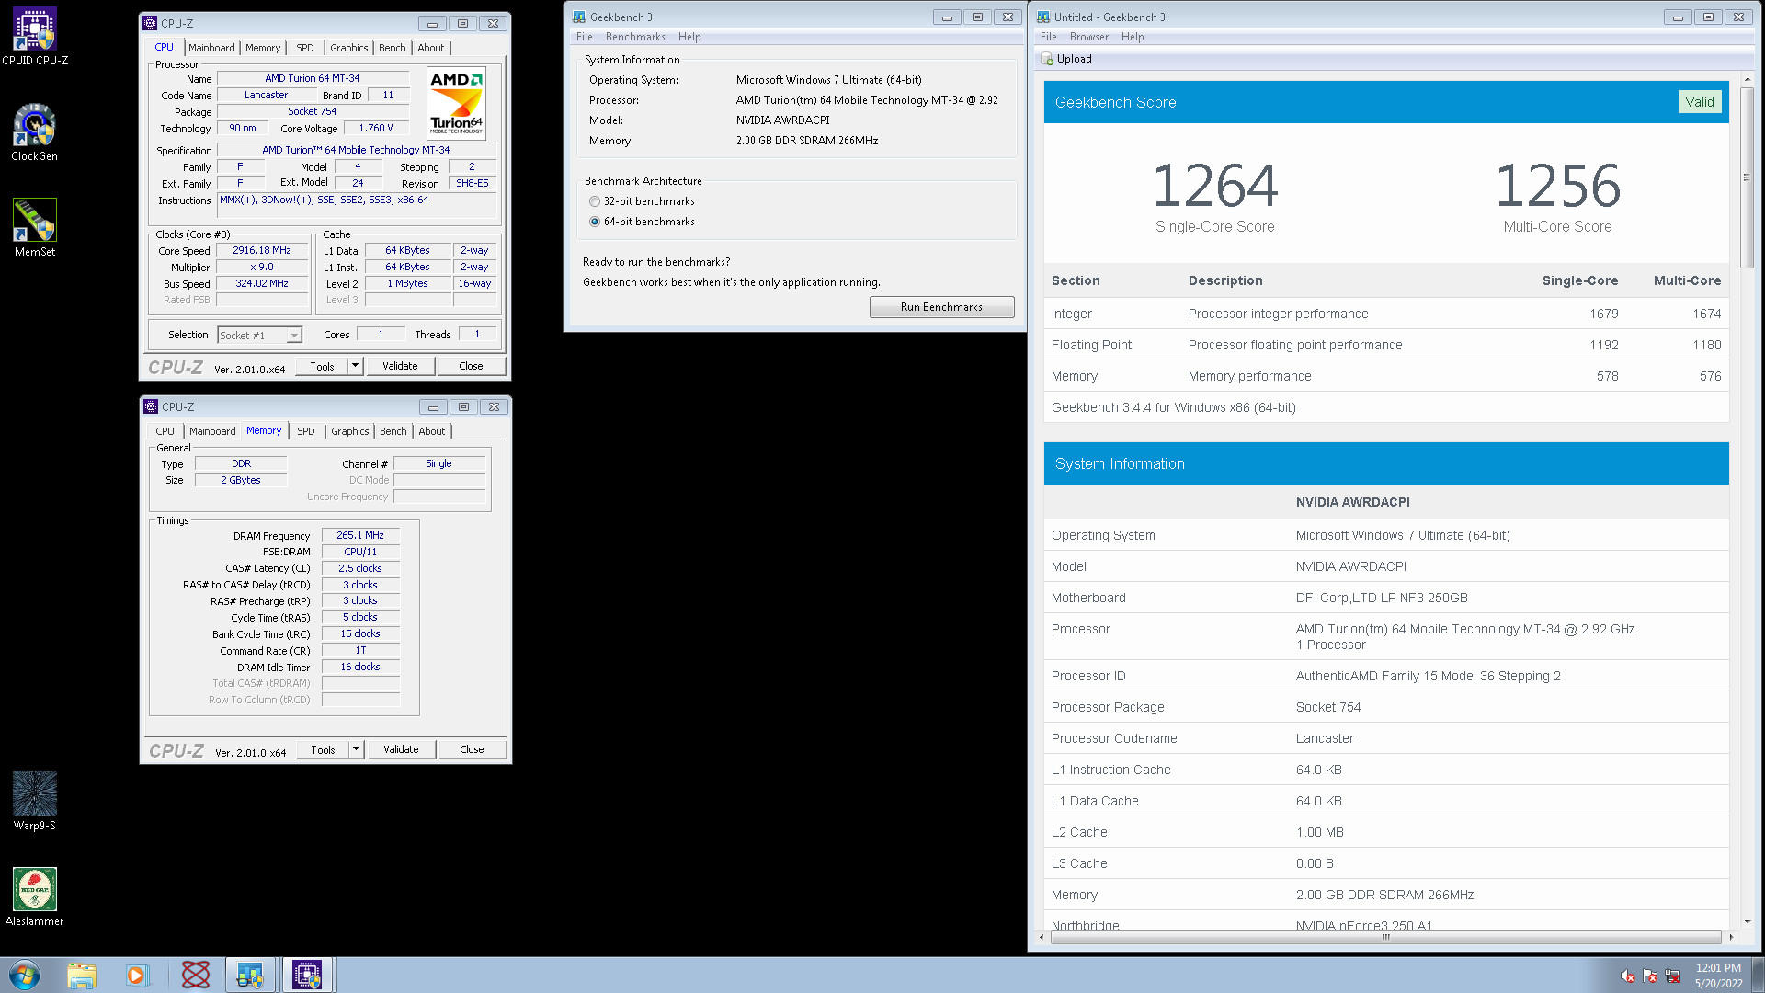The image size is (1765, 993).
Task: Open Mainboard tab in bottom CPU-Z
Action: [x=212, y=431]
